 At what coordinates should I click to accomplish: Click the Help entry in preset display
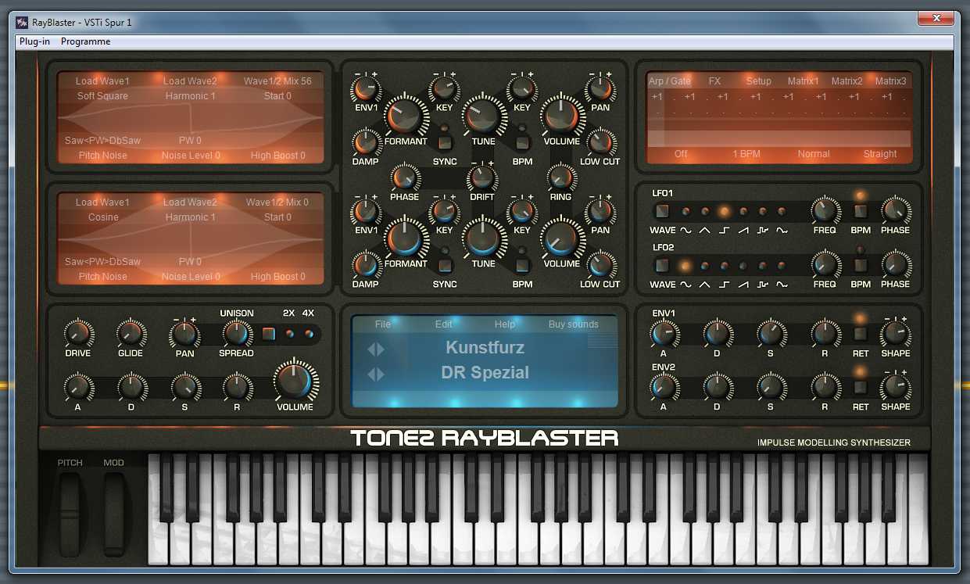click(505, 324)
